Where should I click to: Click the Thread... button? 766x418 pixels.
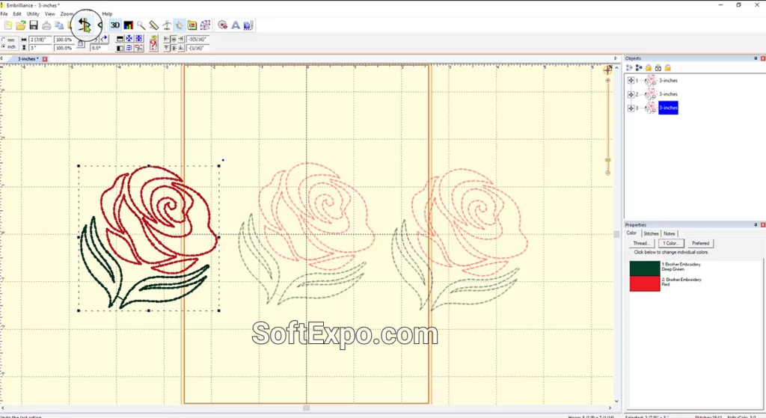pos(641,243)
